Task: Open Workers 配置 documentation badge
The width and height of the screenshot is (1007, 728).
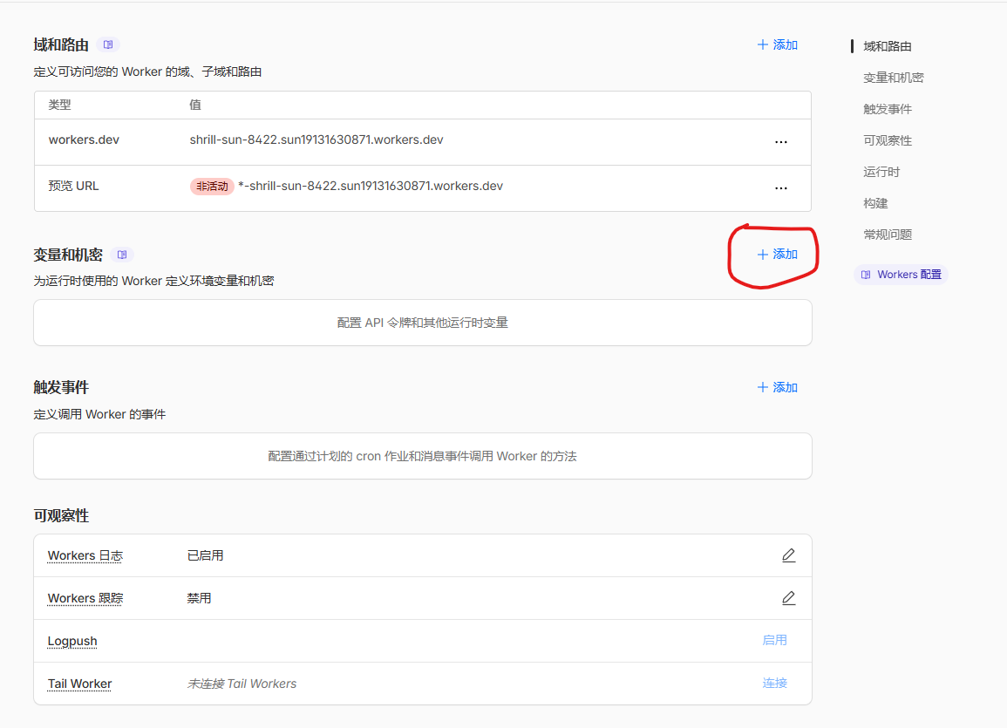Action: [x=901, y=275]
